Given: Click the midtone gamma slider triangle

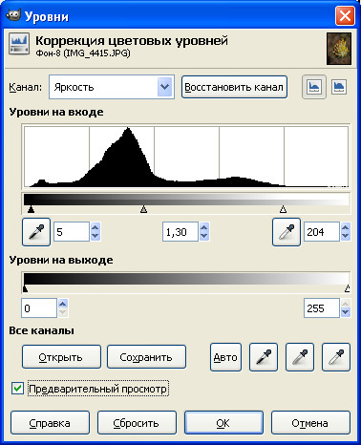Looking at the screenshot, I should click(144, 209).
